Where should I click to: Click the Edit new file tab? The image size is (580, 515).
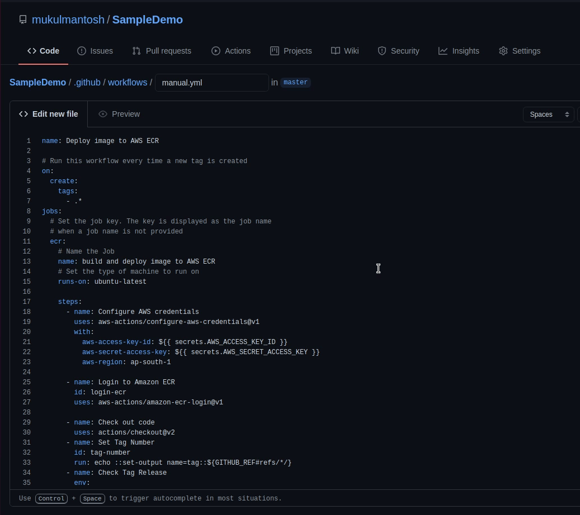click(x=49, y=114)
